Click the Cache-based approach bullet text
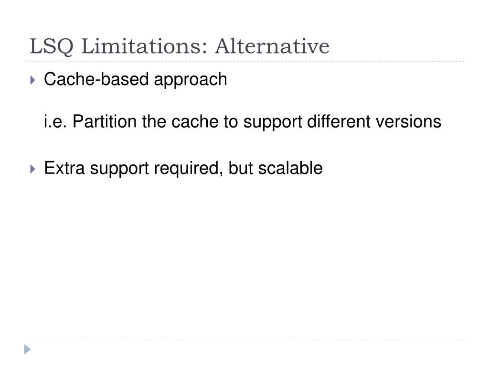The width and height of the screenshot is (489, 367). pyautogui.click(x=135, y=80)
